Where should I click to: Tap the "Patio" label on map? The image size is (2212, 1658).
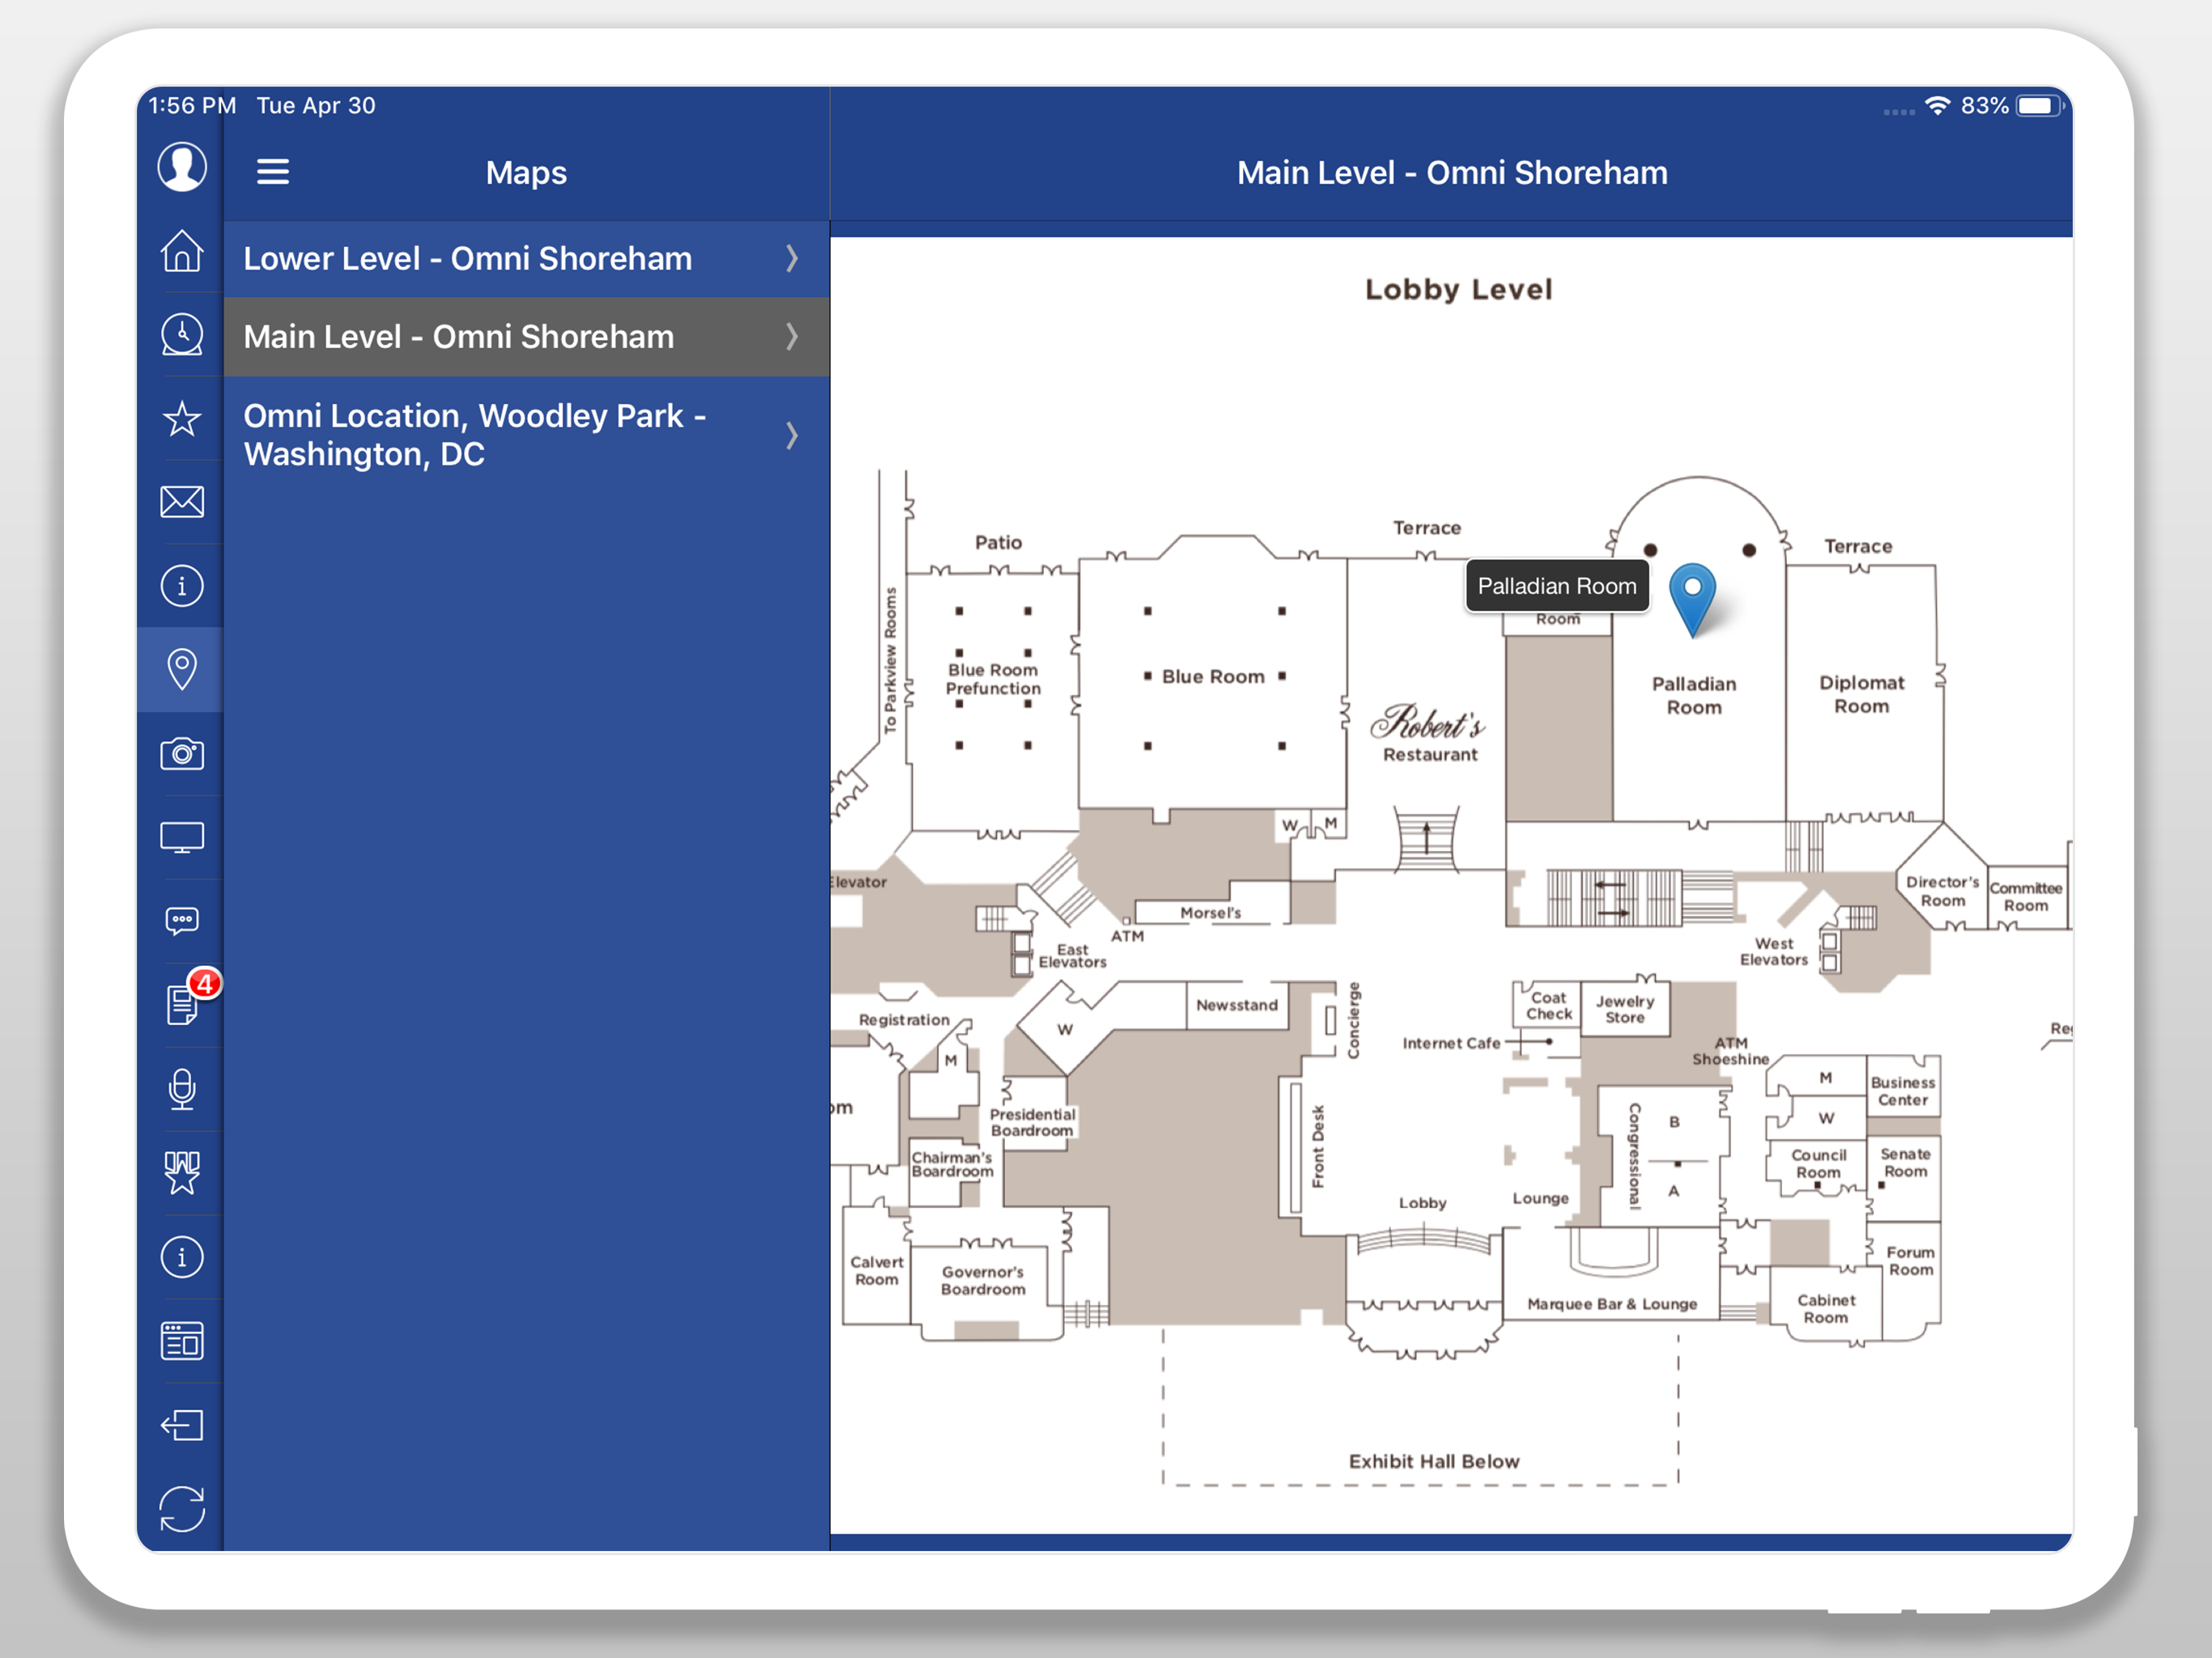coord(998,542)
